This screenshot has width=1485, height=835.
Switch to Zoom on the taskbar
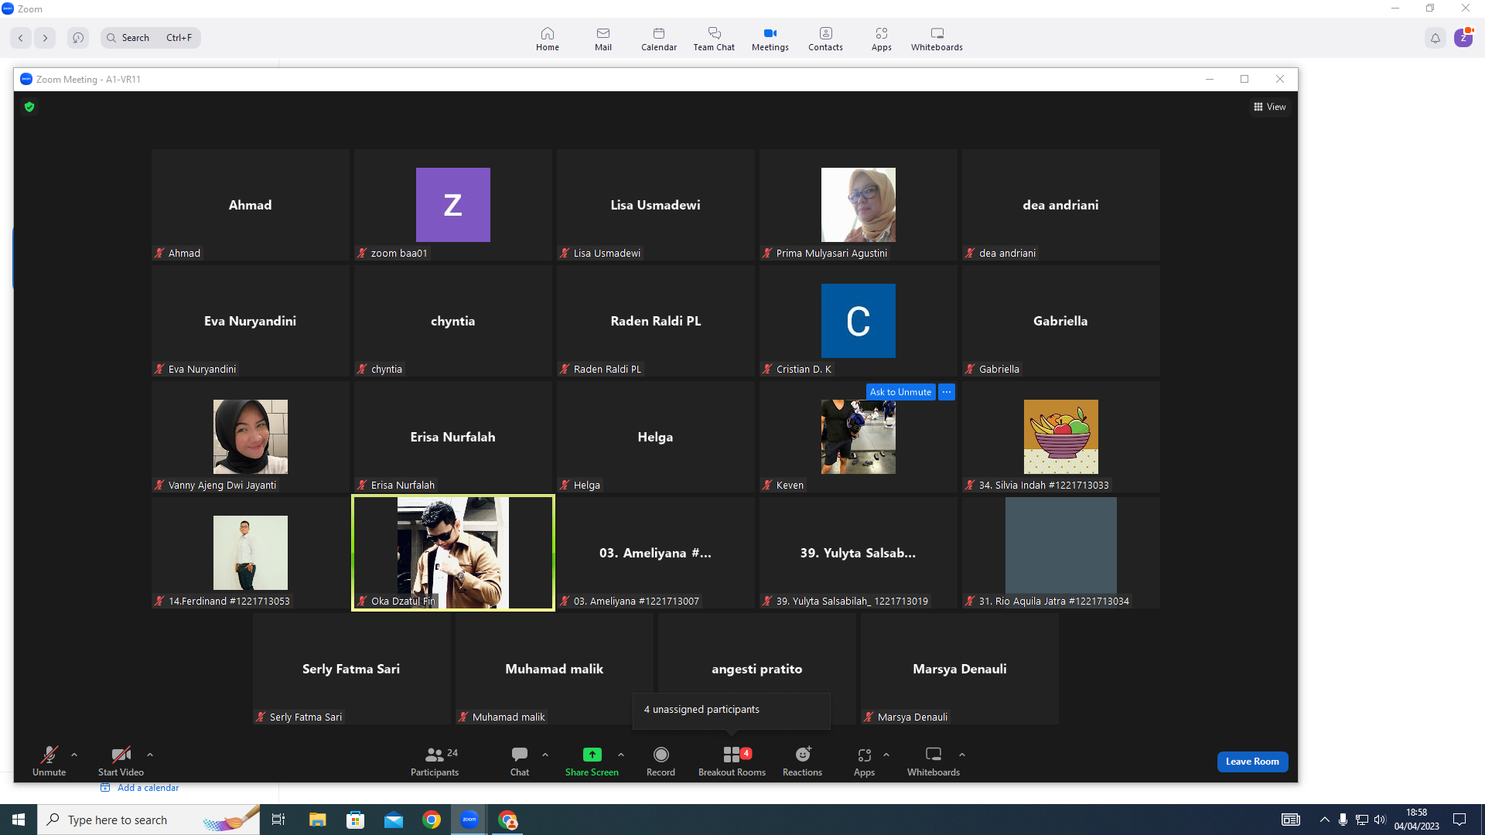[469, 820]
